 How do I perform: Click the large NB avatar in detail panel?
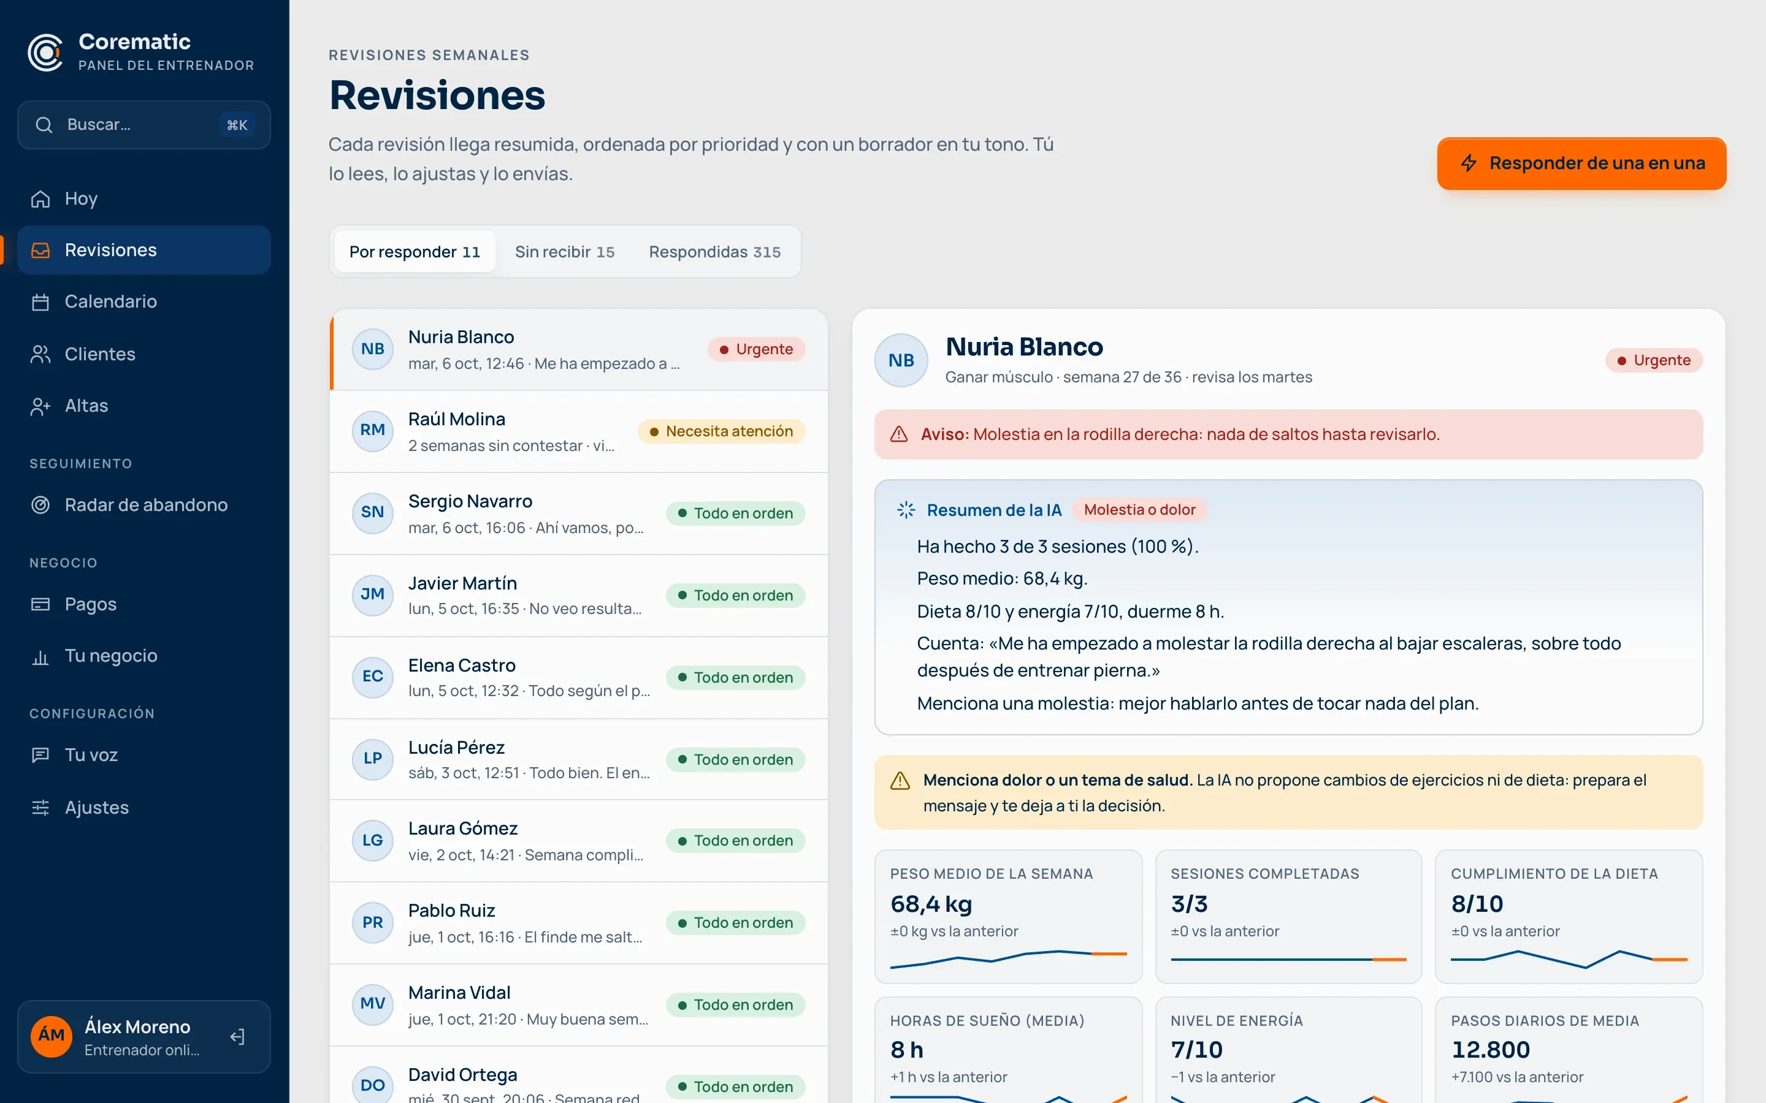(901, 360)
